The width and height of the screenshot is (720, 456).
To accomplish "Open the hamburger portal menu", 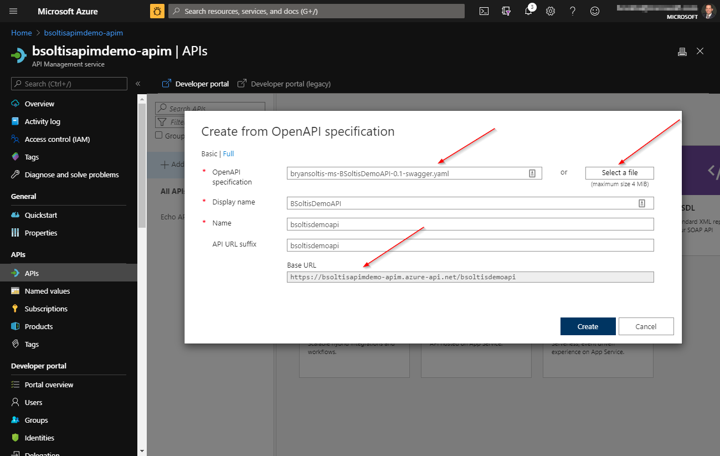I will click(x=14, y=11).
